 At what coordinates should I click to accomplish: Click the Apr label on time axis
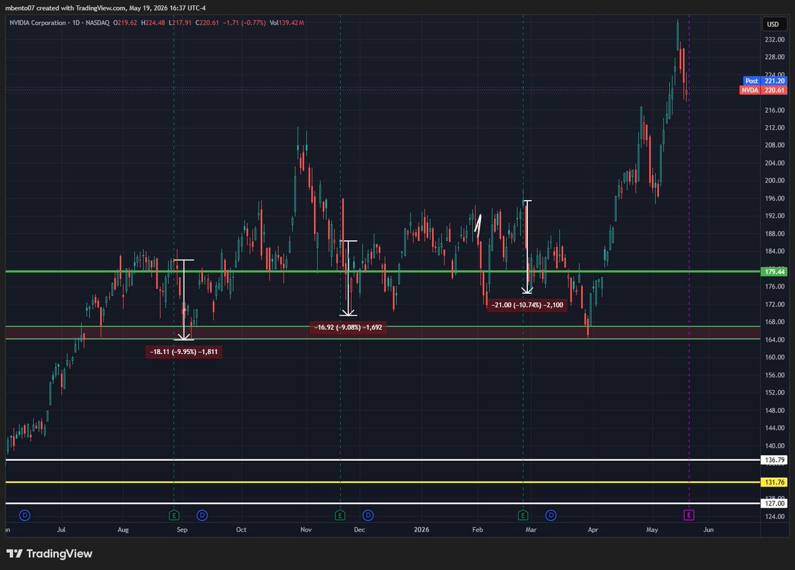pos(592,530)
